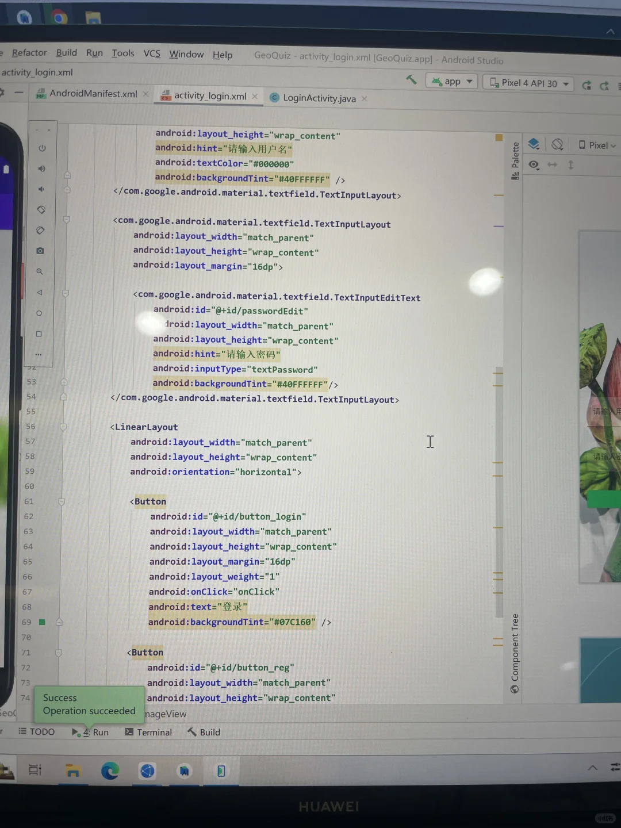Collapse the Button fold marker on line 61
The height and width of the screenshot is (828, 621).
point(62,501)
